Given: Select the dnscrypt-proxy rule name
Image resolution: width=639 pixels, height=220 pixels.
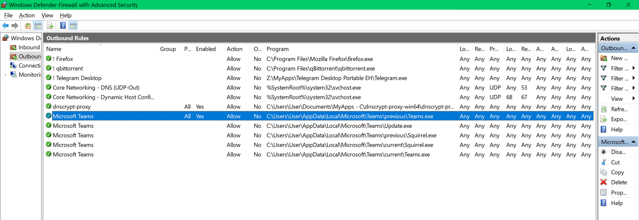Looking at the screenshot, I should tap(72, 106).
